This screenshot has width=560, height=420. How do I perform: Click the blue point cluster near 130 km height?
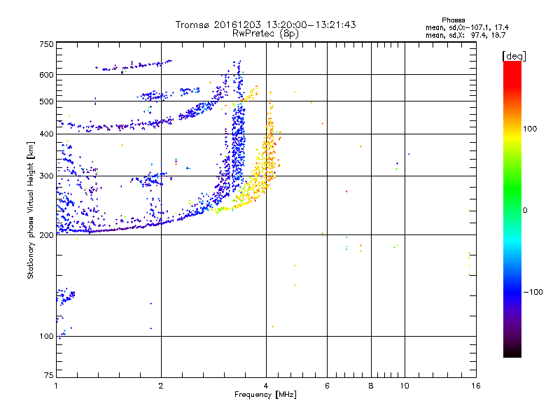(66, 296)
